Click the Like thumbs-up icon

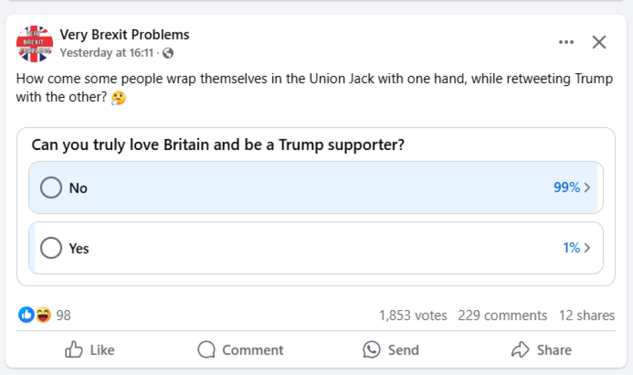[x=74, y=350]
